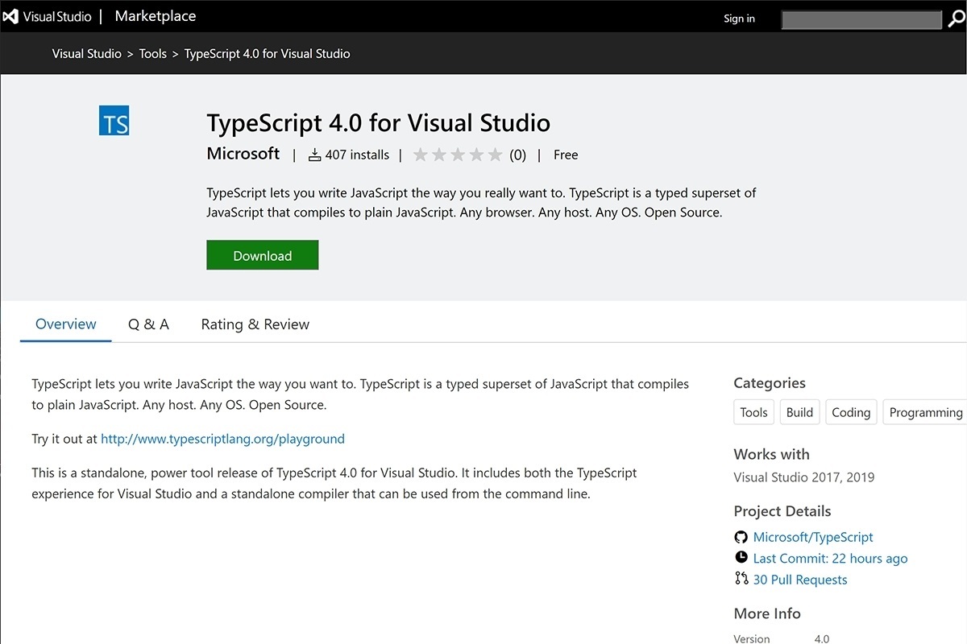Click the Project Details heading
The height and width of the screenshot is (644, 967).
coord(782,511)
